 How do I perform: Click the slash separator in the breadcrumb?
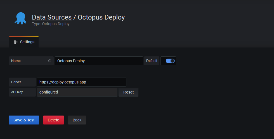pyautogui.click(x=75, y=17)
